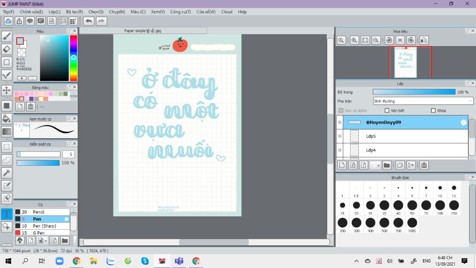Screen dimensions: 476x268
Task: Activate the Magic Wand selection tool
Action: click(x=7, y=173)
